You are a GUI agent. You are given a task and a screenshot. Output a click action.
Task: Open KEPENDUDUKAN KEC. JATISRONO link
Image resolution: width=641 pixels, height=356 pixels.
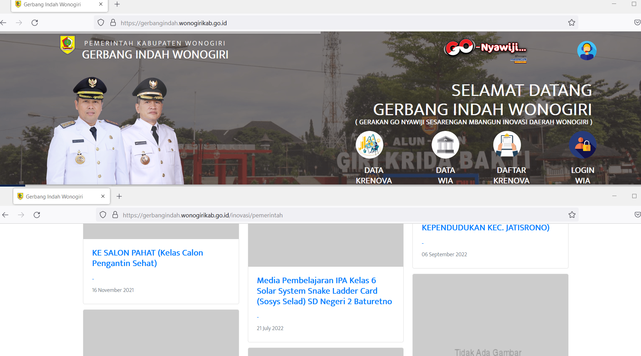(x=485, y=228)
